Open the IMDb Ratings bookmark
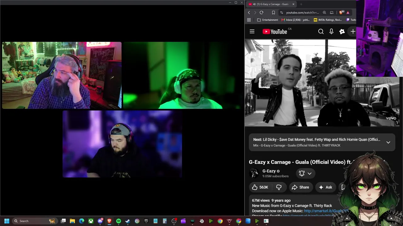The image size is (403, 226). pyautogui.click(x=328, y=20)
